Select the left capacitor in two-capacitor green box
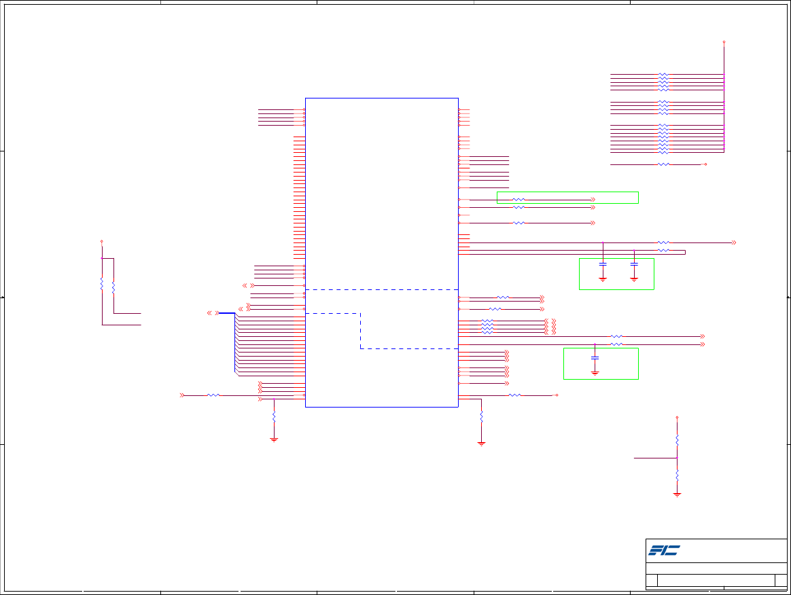 [x=603, y=264]
